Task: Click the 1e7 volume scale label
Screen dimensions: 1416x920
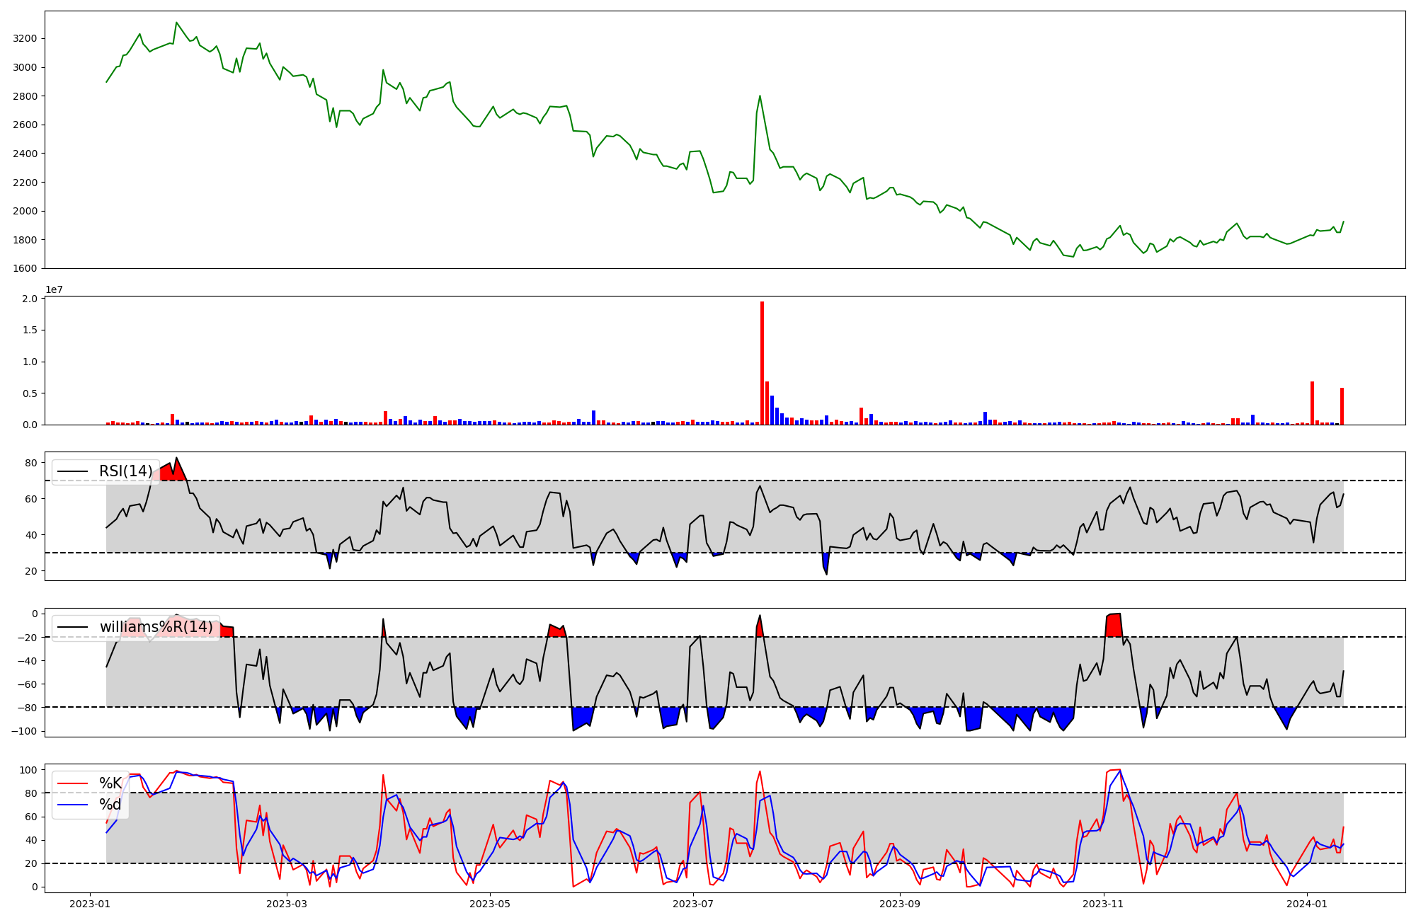Action: pyautogui.click(x=55, y=289)
